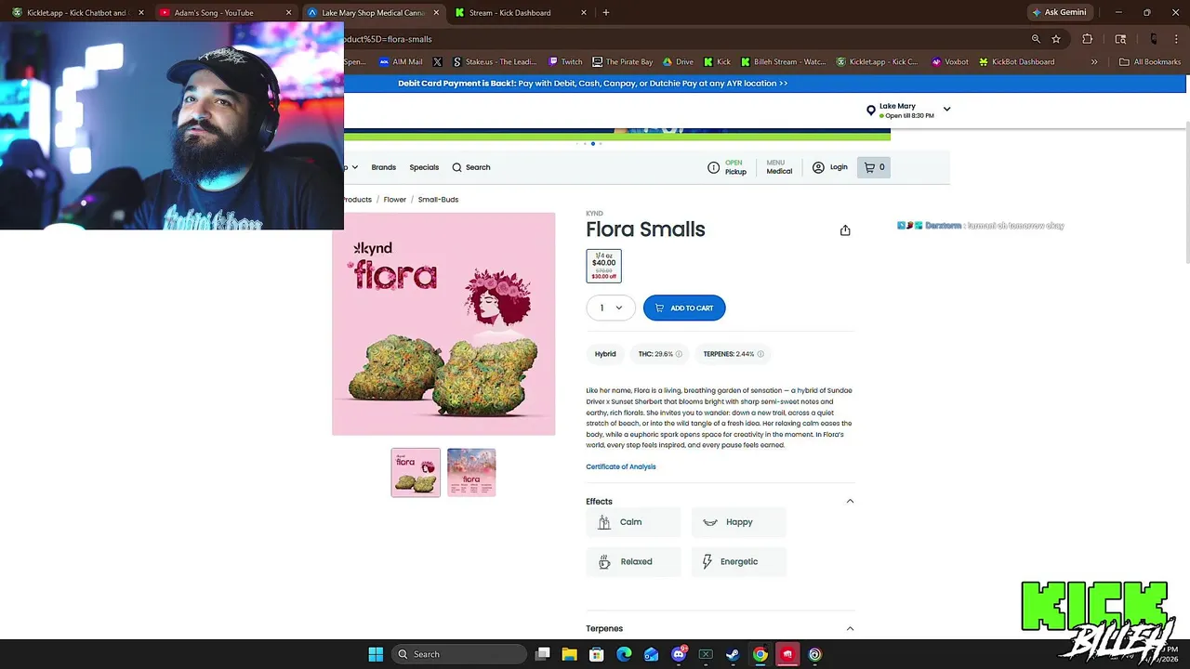1190x669 pixels.
Task: Click the Energetic effect tile
Action: (x=739, y=562)
